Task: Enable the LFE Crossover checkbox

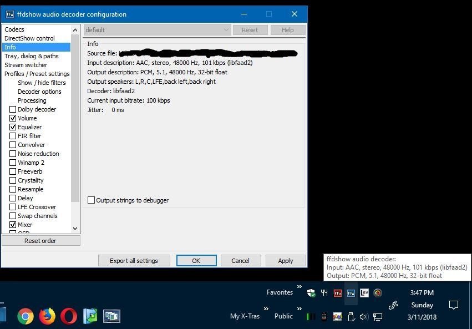Action: coord(13,207)
